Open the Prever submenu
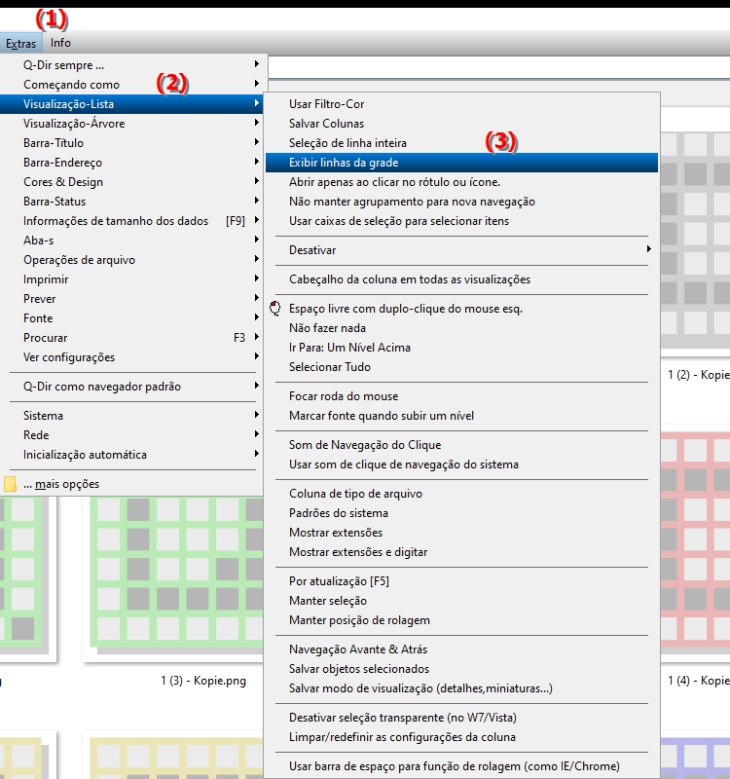 132,299
